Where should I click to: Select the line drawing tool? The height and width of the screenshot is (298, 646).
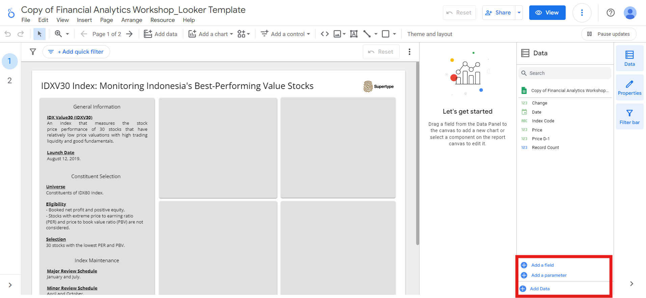point(367,34)
